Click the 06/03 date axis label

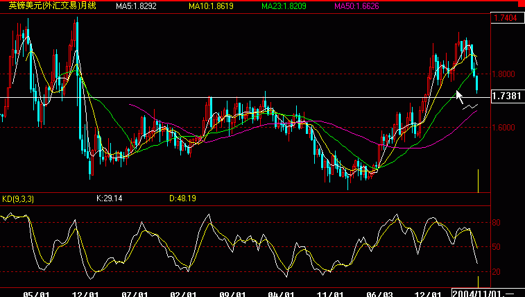coord(379,294)
